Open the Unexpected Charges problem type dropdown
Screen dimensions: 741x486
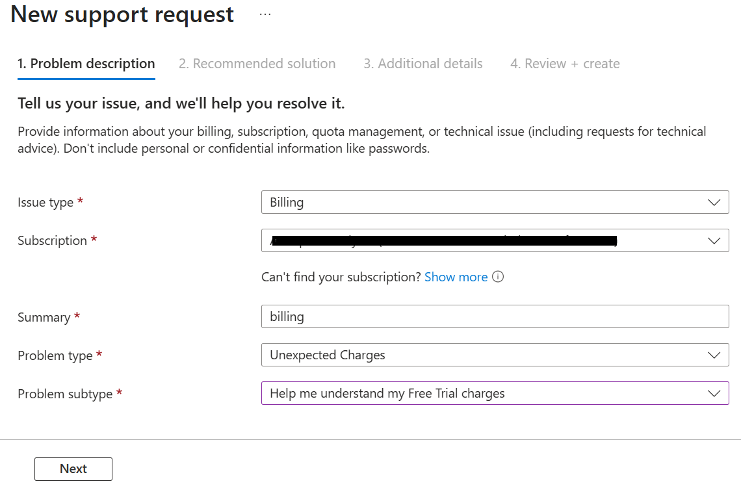pos(495,355)
